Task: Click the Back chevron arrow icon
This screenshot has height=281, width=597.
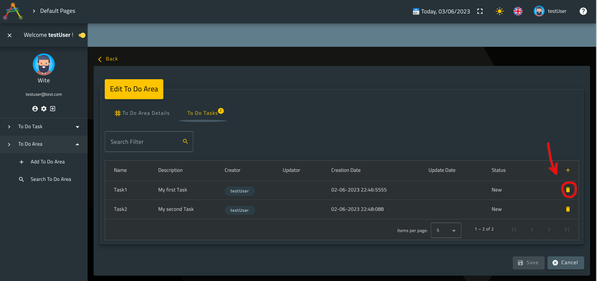Action: 100,59
